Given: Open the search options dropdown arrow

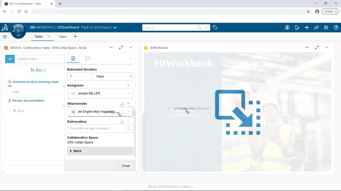Looking at the screenshot, I should point(206,28).
